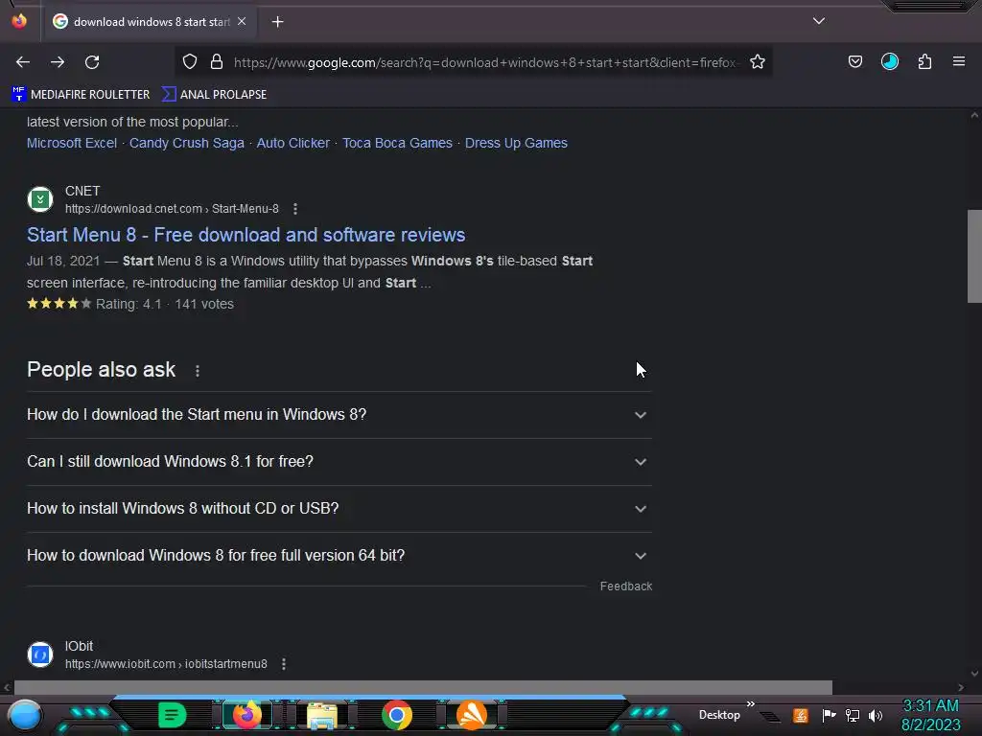Launch Google Chrome from the taskbar
982x736 pixels.
click(x=396, y=715)
